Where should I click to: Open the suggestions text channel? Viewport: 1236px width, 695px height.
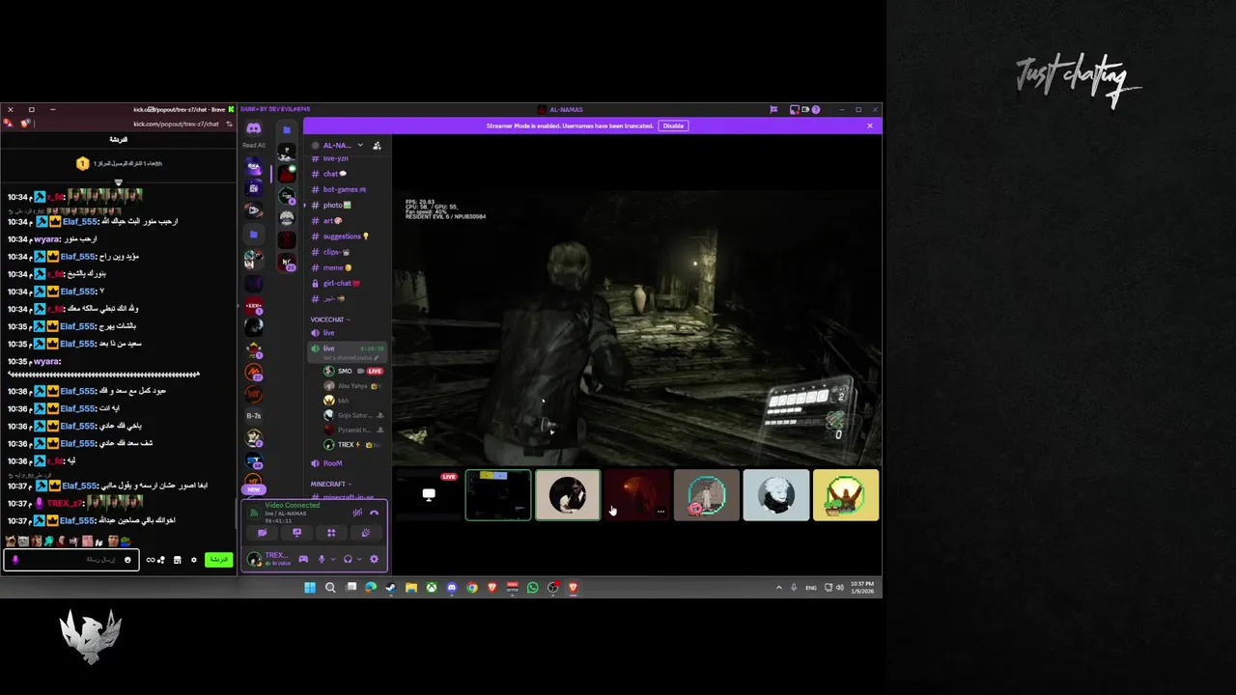click(342, 236)
